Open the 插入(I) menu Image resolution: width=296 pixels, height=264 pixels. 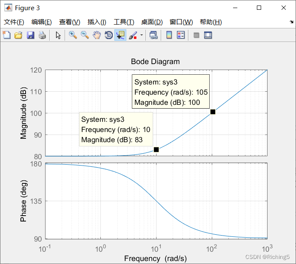[97, 22]
